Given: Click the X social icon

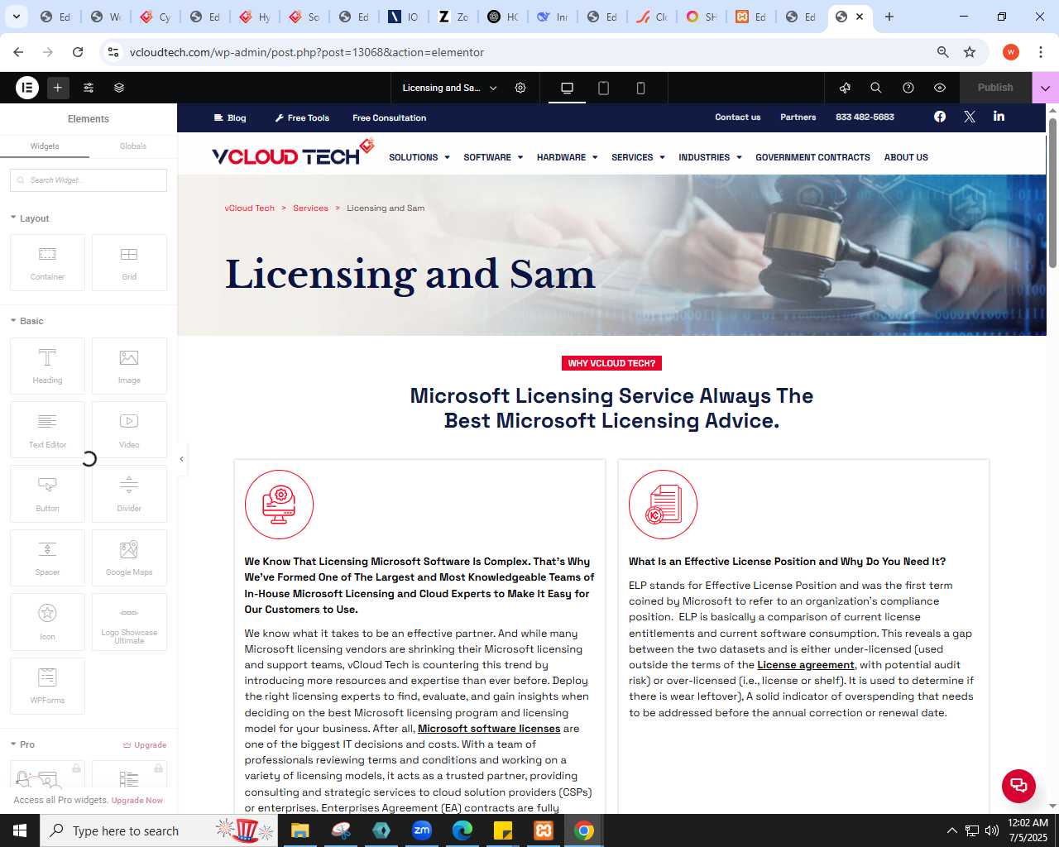Looking at the screenshot, I should [x=970, y=117].
